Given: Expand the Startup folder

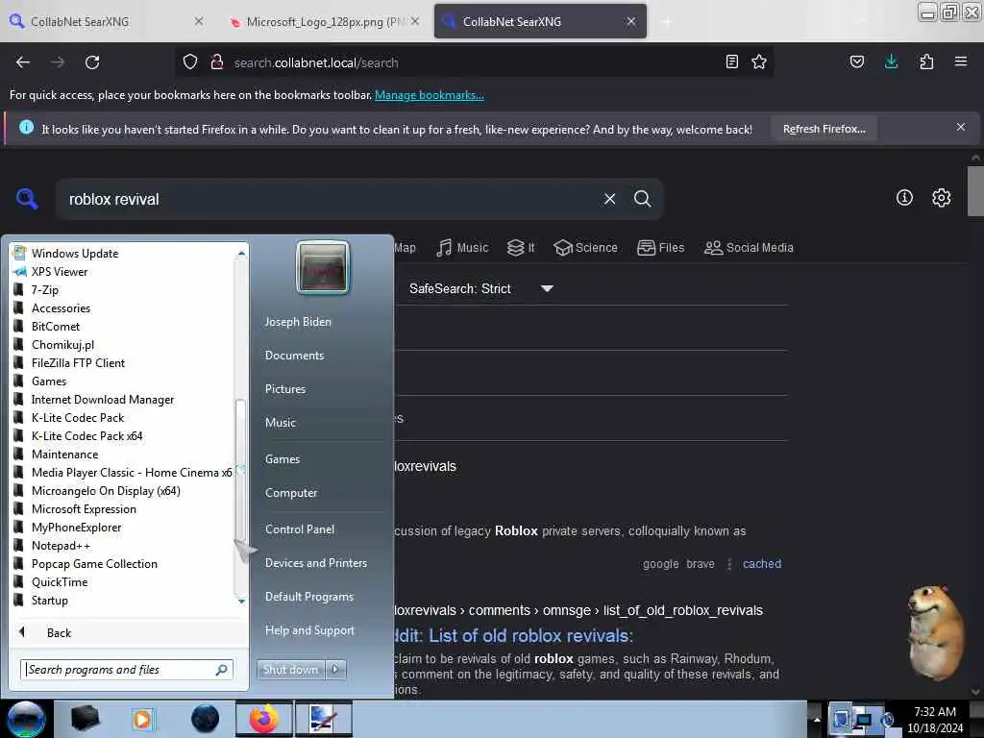Looking at the screenshot, I should click(x=50, y=600).
